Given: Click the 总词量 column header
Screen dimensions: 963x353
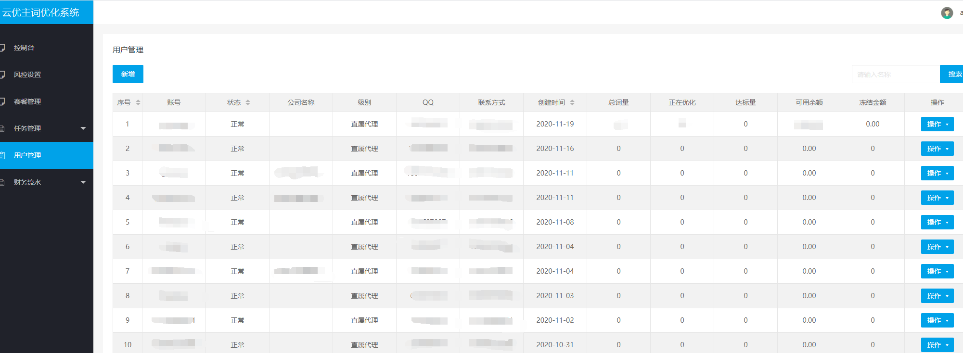Looking at the screenshot, I should (x=618, y=102).
